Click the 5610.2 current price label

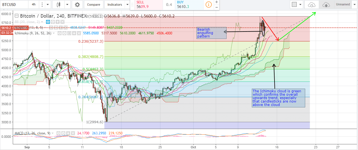6,28
